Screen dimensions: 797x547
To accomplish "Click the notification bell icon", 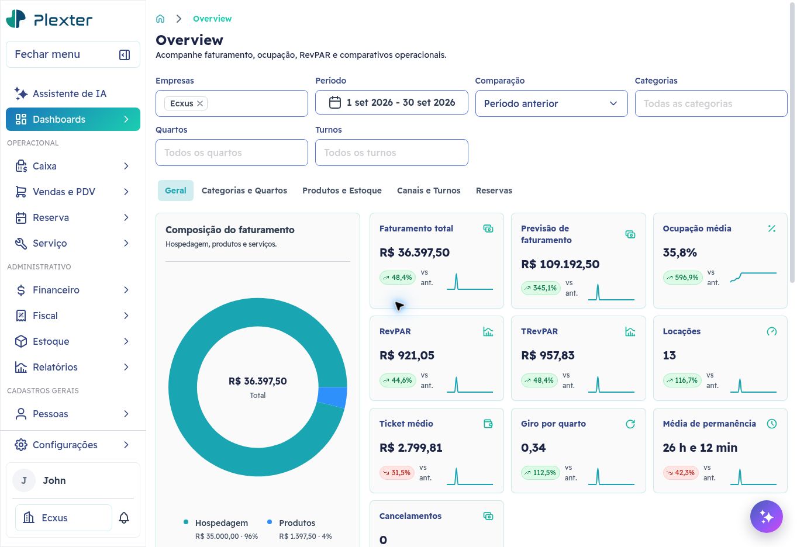I will (x=124, y=518).
